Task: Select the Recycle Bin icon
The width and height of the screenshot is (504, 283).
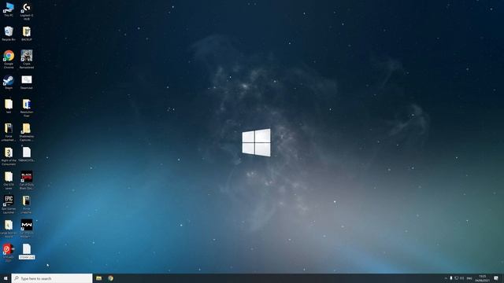Action: (9, 33)
